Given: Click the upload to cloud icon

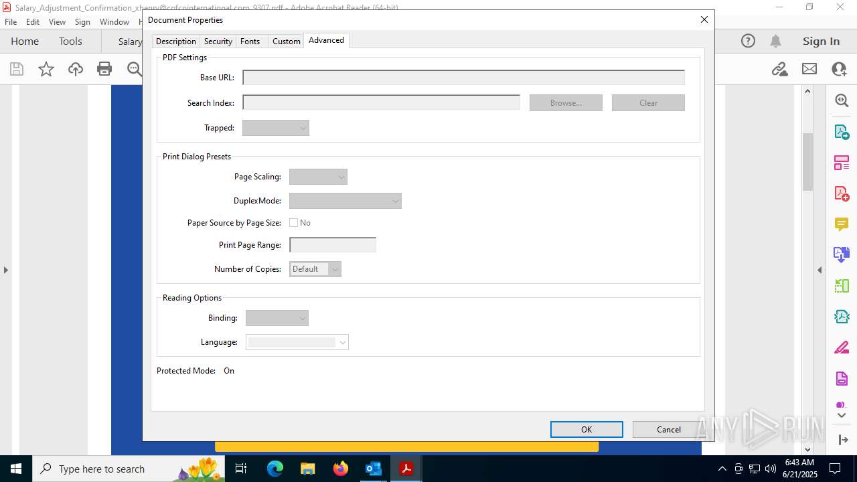Looking at the screenshot, I should click(x=76, y=69).
